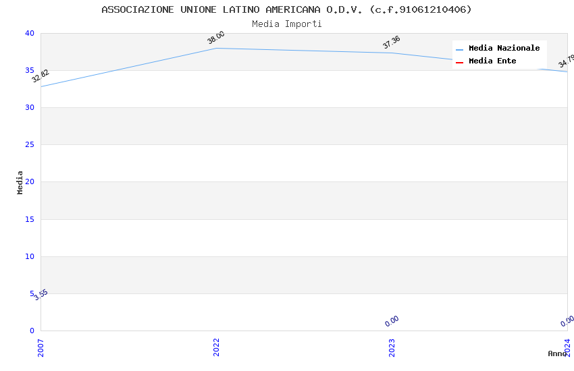Click the 2007 x-axis label
Image resolution: width=574 pixels, height=371 pixels.
(x=41, y=347)
